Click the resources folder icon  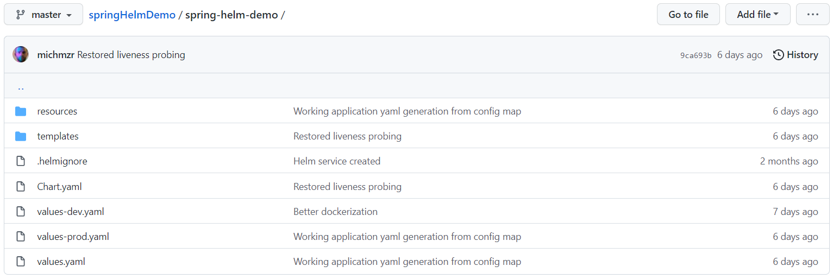[21, 111]
